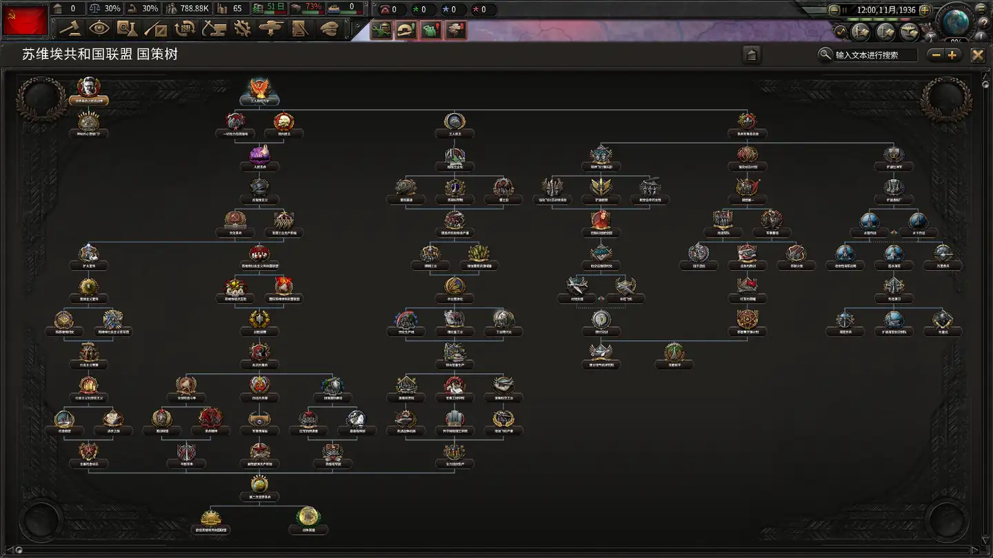The height and width of the screenshot is (558, 993).
Task: Select the red flag 红军的荣耀 focus
Action: coord(747,287)
